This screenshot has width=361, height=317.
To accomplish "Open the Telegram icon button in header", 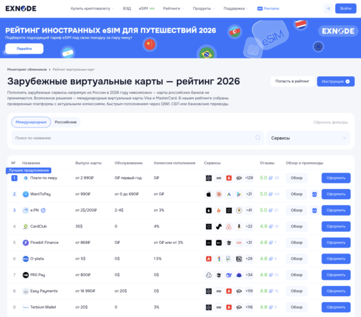I will pyautogui.click(x=328, y=9).
